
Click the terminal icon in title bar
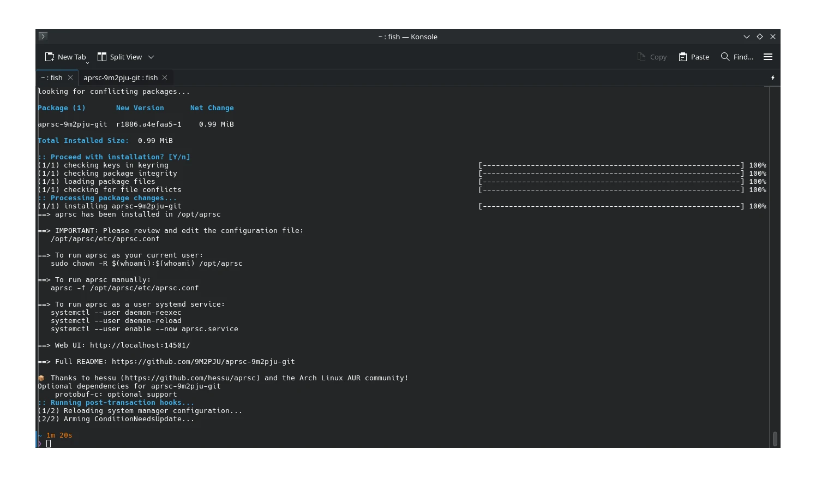coord(43,36)
